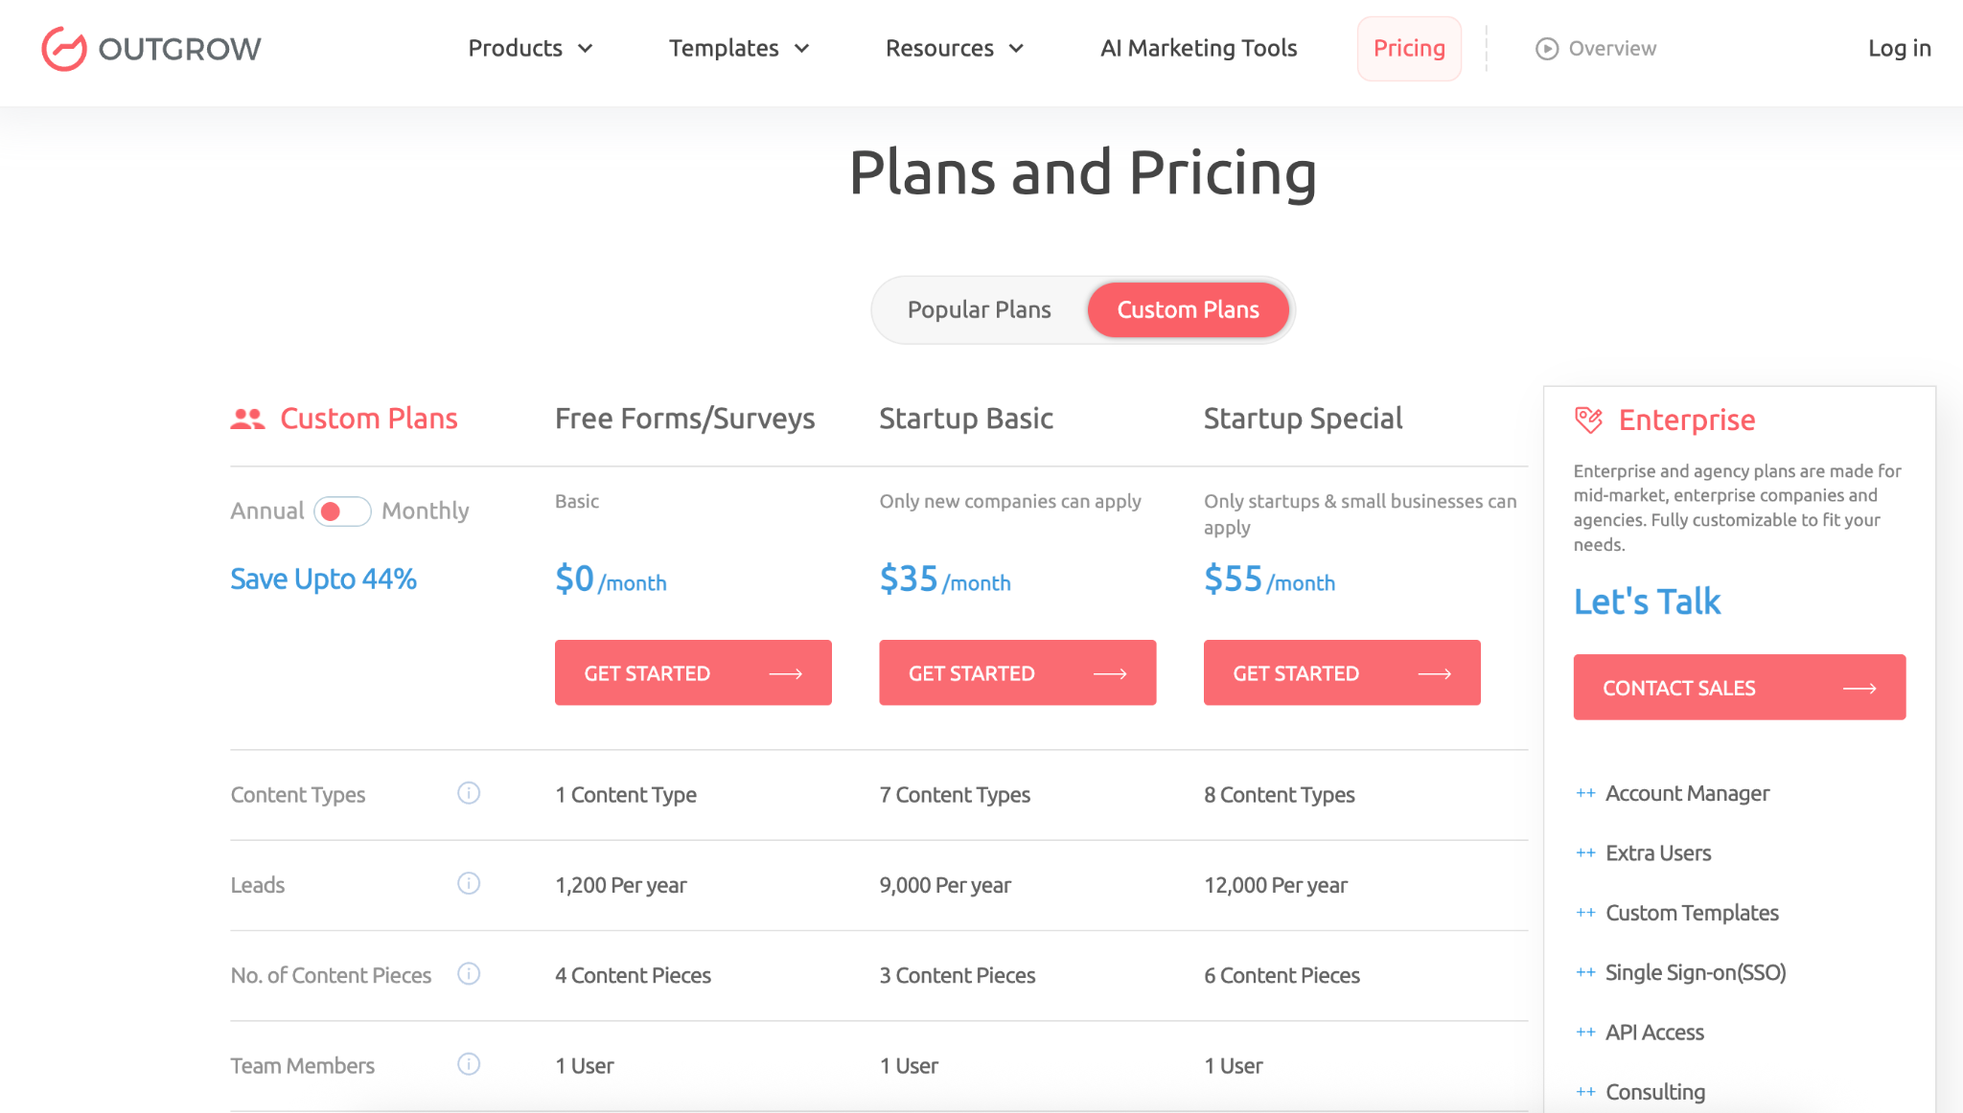Click the Log in link

(x=1899, y=49)
